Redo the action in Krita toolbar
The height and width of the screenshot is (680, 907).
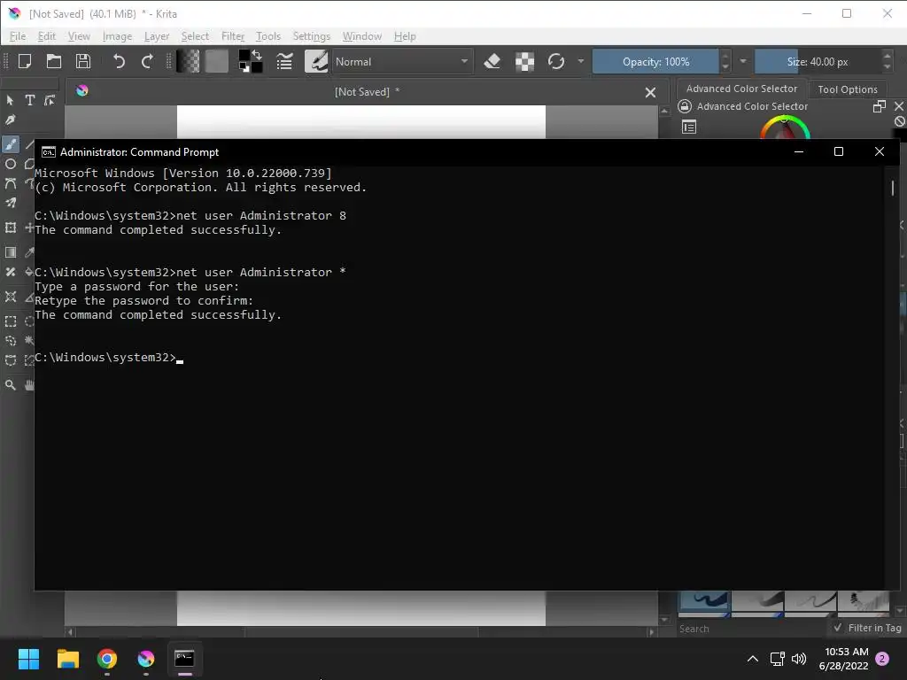click(x=148, y=61)
